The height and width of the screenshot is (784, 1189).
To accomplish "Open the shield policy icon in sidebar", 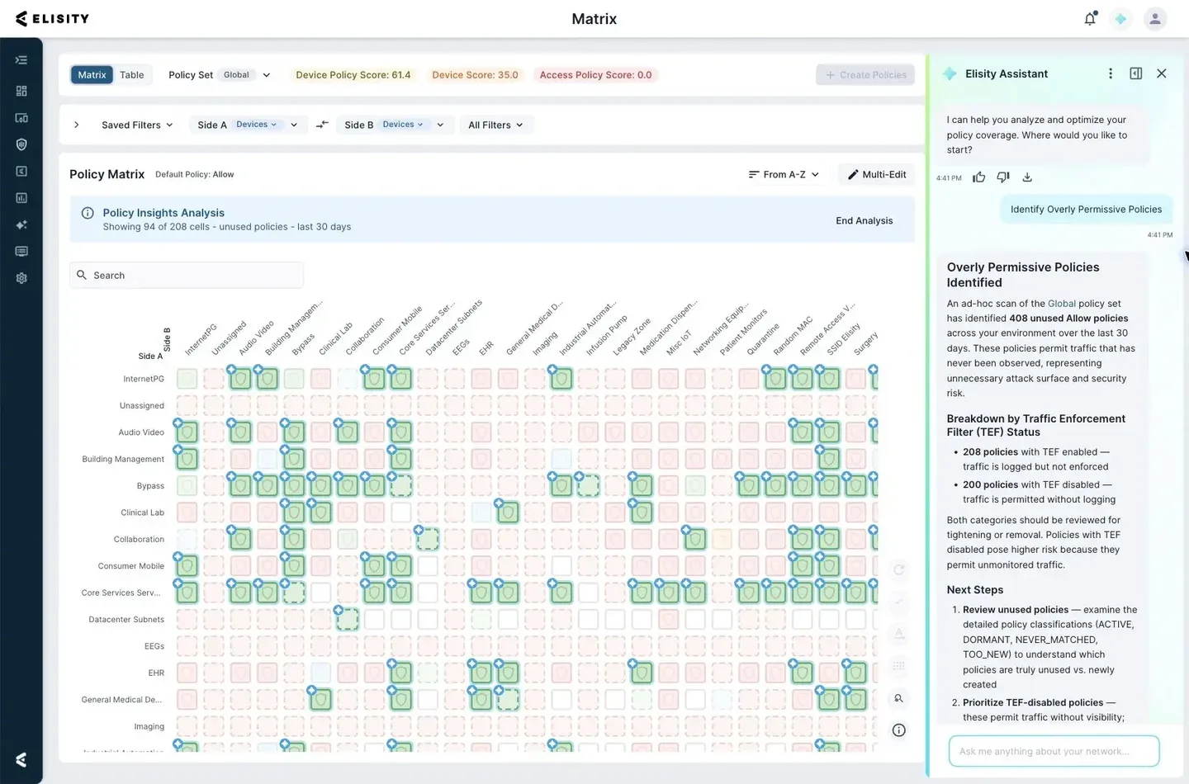I will point(21,144).
